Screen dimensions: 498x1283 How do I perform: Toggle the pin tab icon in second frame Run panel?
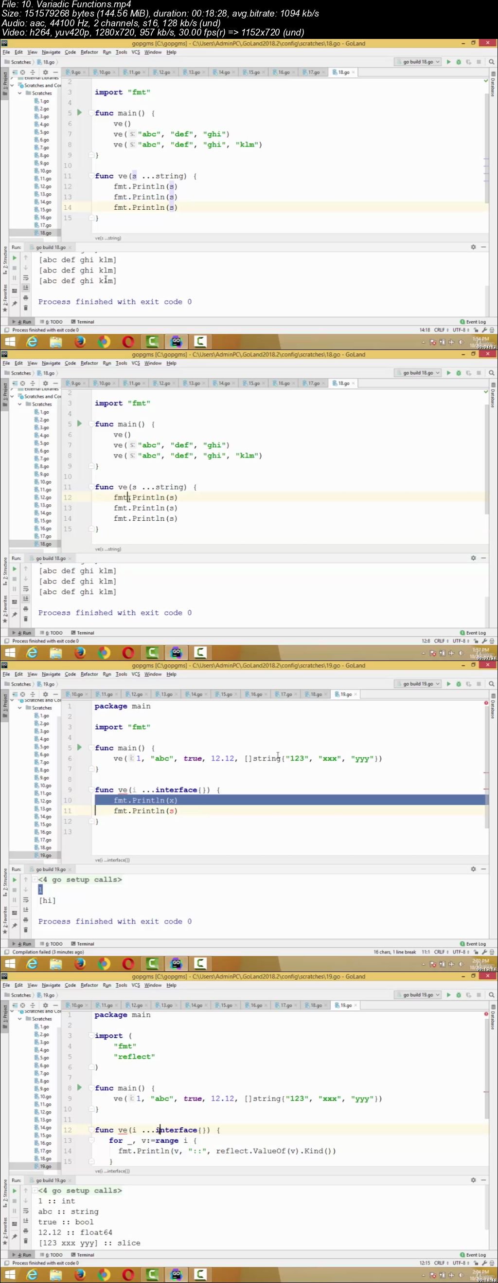pos(15,615)
